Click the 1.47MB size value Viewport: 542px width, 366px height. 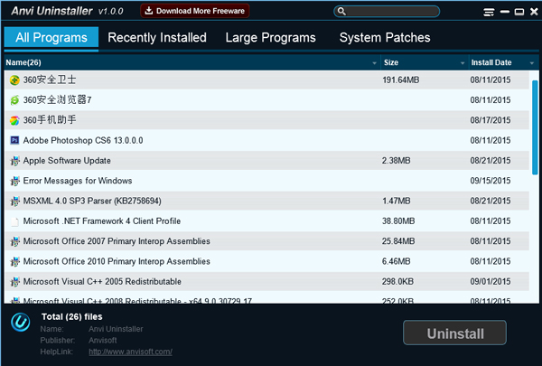[397, 201]
